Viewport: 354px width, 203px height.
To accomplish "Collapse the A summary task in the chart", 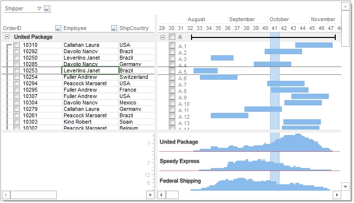I will (x=163, y=37).
